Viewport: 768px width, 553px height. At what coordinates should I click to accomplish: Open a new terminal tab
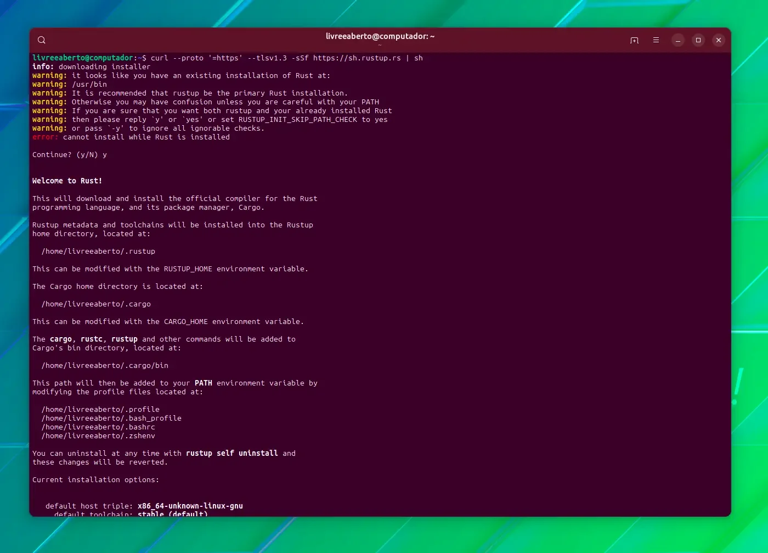tap(634, 40)
